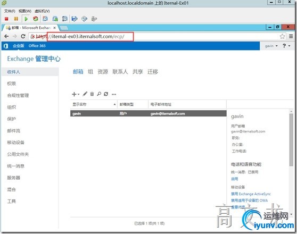Screen dimensions: 297x234
Task: Expand the new mailbox plus dropdown
Action: tap(76, 94)
